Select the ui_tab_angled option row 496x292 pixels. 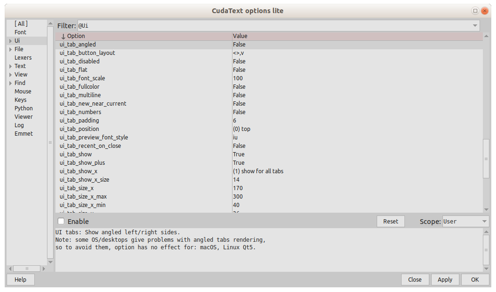pyautogui.click(x=269, y=45)
